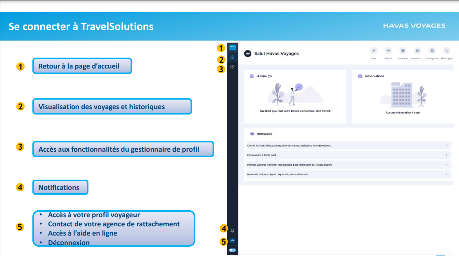This screenshot has width=459, height=256.
Task: Click the Réservations panel header
Action: click(x=374, y=76)
